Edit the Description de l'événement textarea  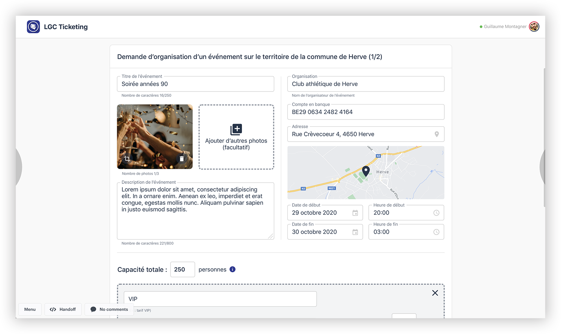(196, 211)
